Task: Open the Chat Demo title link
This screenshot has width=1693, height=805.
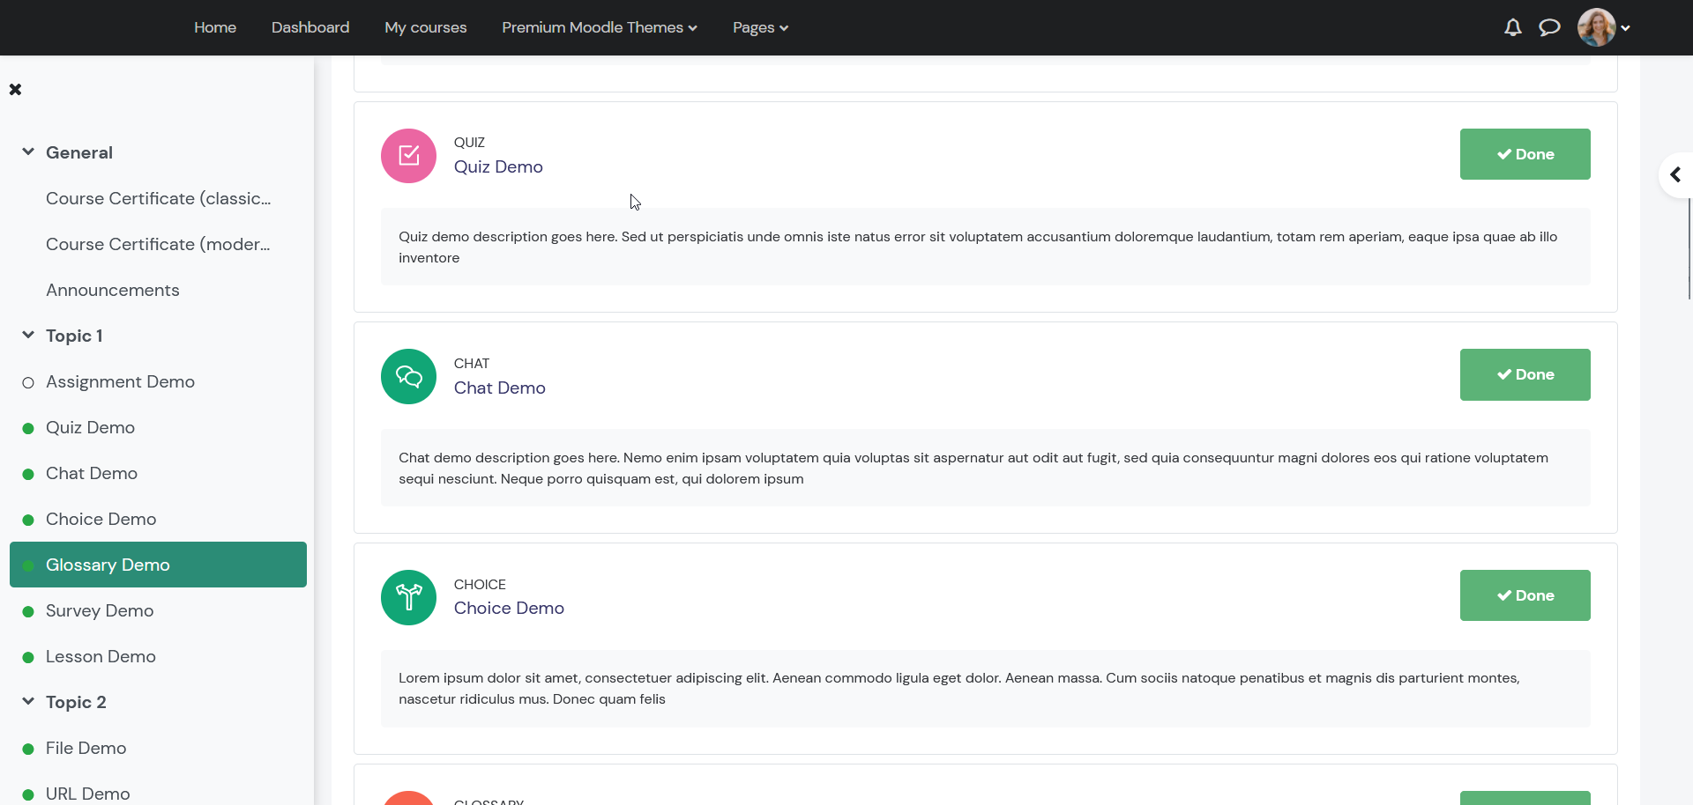Action: (500, 388)
